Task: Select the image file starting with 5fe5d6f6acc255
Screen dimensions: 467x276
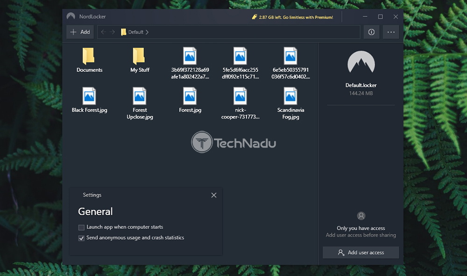Action: click(241, 63)
